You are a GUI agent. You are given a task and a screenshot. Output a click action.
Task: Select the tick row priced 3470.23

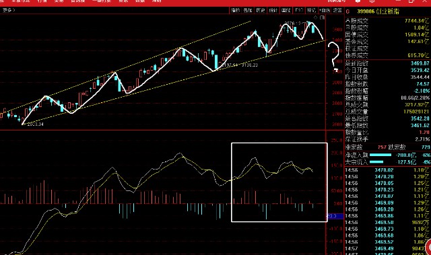[388, 190]
